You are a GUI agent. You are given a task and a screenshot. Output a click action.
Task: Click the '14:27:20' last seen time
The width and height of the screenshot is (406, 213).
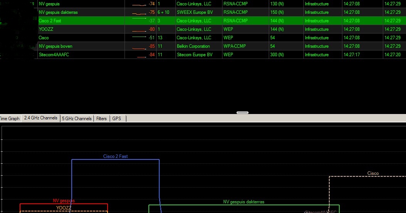point(393,55)
